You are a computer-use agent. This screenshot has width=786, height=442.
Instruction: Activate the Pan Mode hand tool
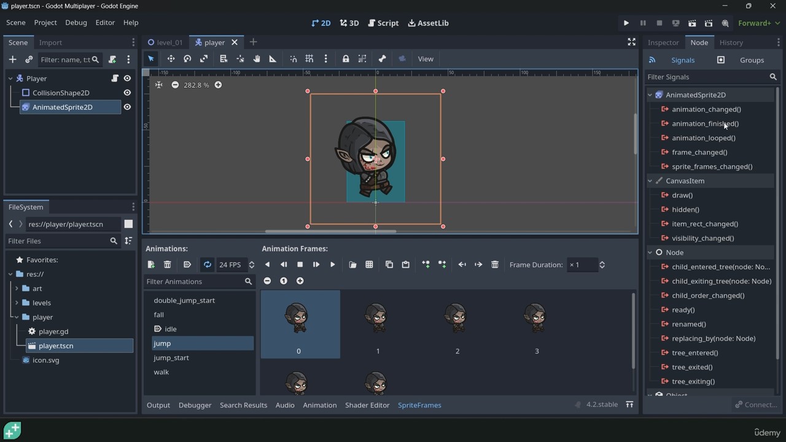tap(257, 59)
